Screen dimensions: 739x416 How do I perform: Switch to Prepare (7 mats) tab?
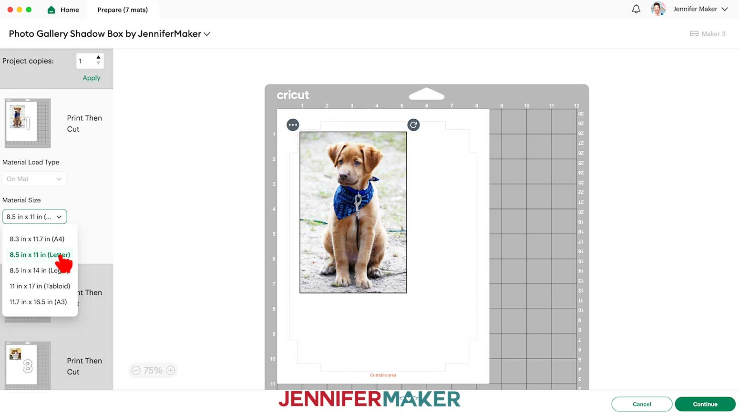(123, 10)
